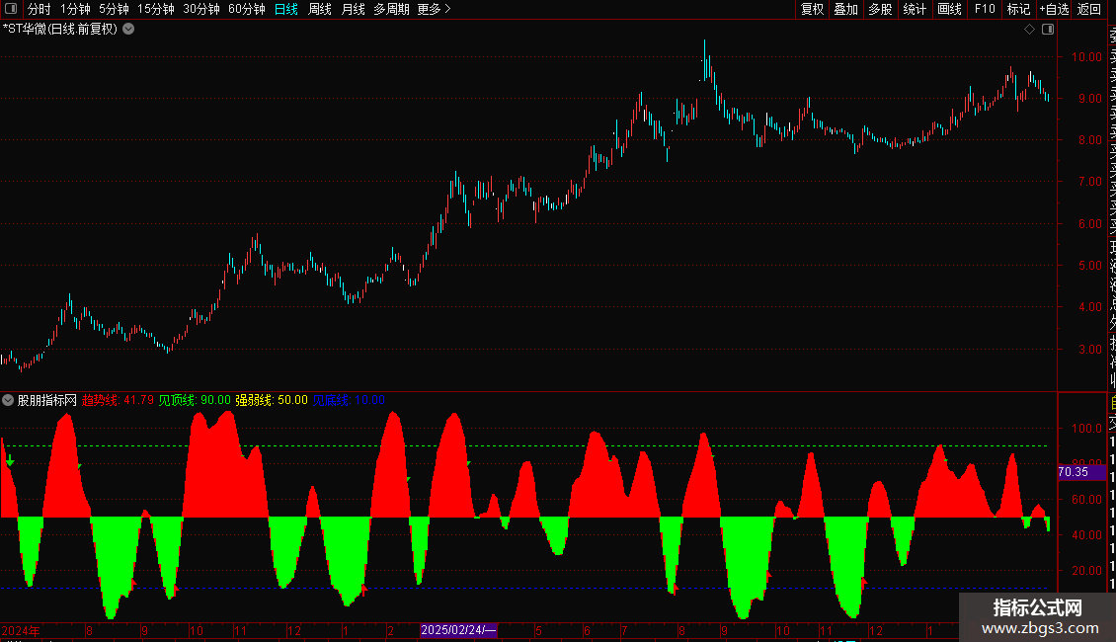Click the 趋势线: 41.79 value label
The image size is (1116, 642).
pos(119,400)
